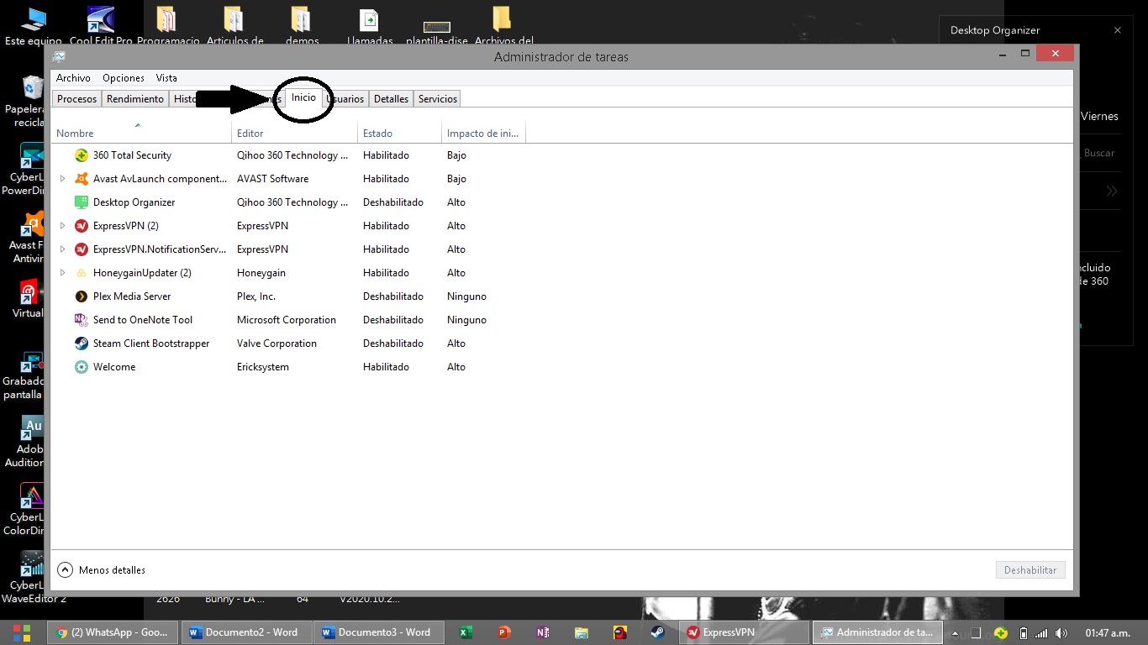Click the volume speaker icon in system tray
This screenshot has width=1148, height=645.
[x=1061, y=632]
